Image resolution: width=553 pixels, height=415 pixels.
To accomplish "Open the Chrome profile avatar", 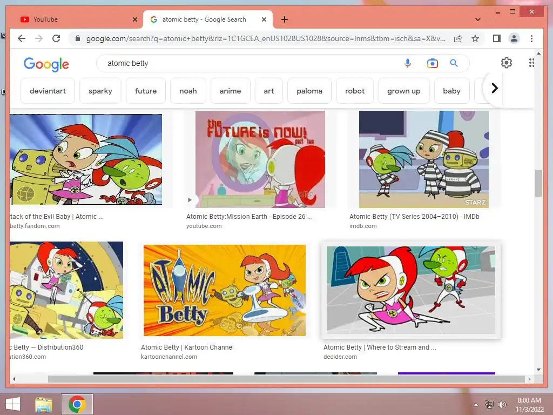I will [x=514, y=38].
